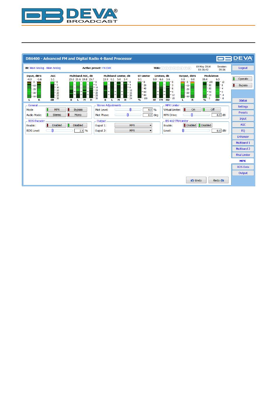Open the Multiband 1 page
277x397 pixels.
(243, 143)
